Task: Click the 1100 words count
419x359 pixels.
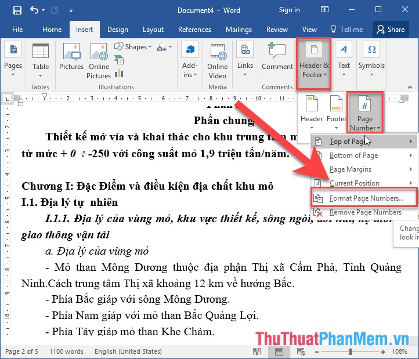Action: point(66,351)
